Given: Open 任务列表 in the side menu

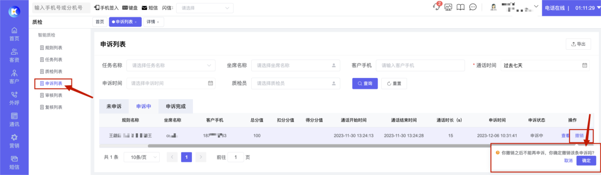Looking at the screenshot, I should tap(51, 60).
